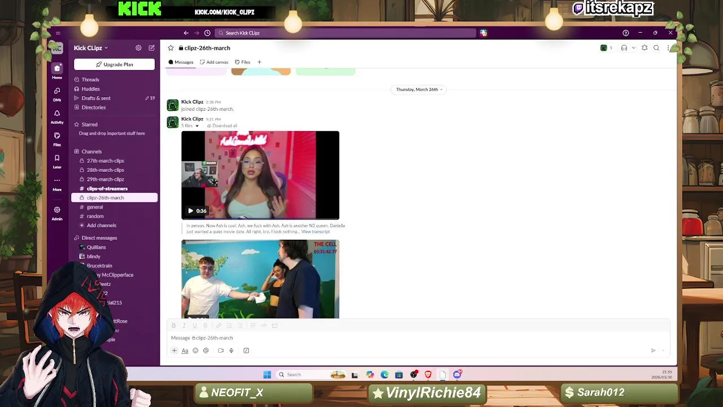
Task: Change channel notification bell settings
Action: (x=644, y=48)
